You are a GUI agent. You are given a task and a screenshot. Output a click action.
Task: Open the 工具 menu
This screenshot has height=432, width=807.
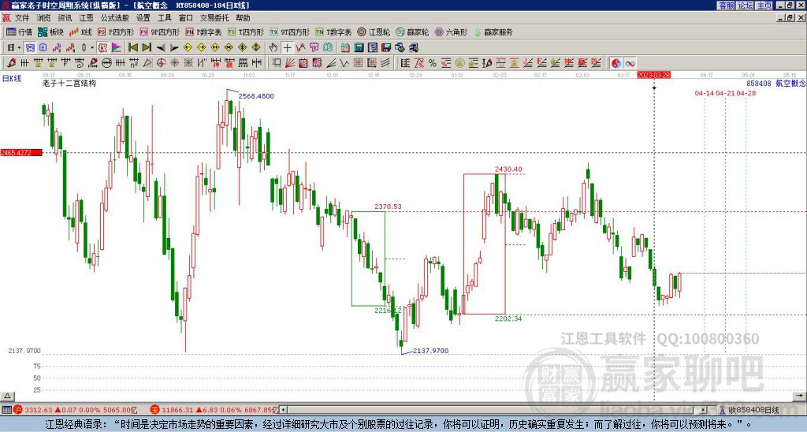click(164, 18)
